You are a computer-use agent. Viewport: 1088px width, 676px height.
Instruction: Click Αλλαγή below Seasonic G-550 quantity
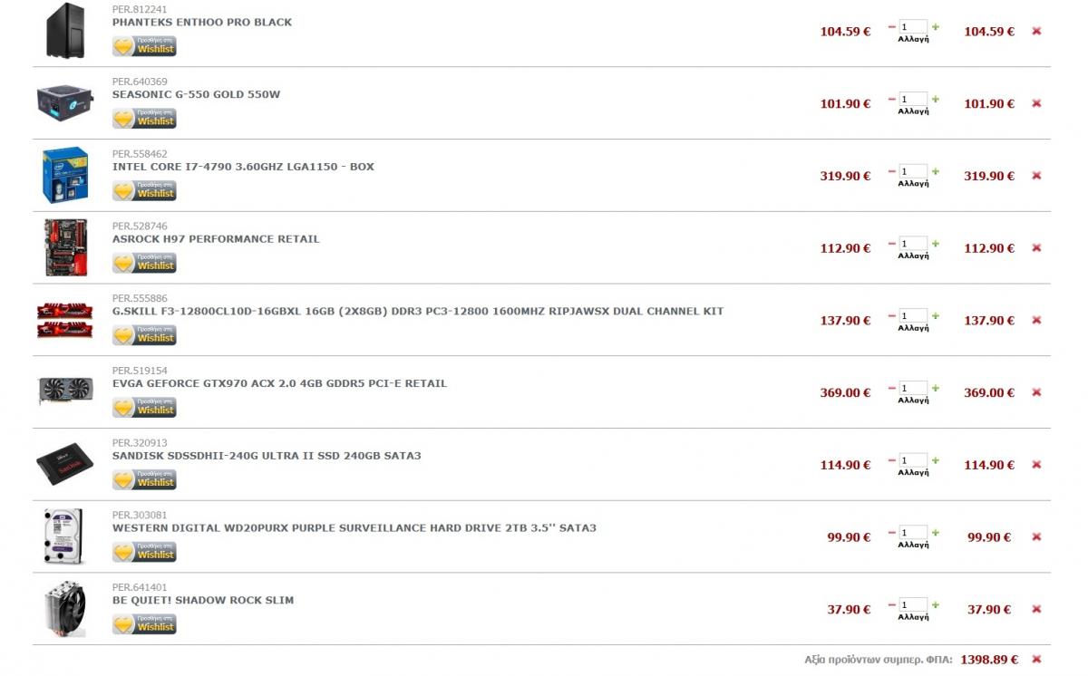(913, 111)
